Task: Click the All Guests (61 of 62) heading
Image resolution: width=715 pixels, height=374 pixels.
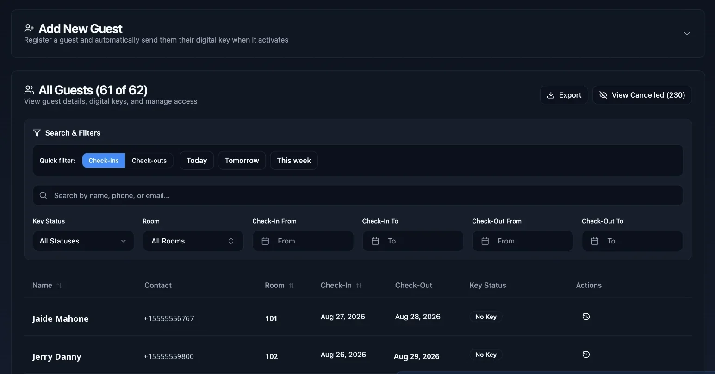Action: tap(93, 90)
